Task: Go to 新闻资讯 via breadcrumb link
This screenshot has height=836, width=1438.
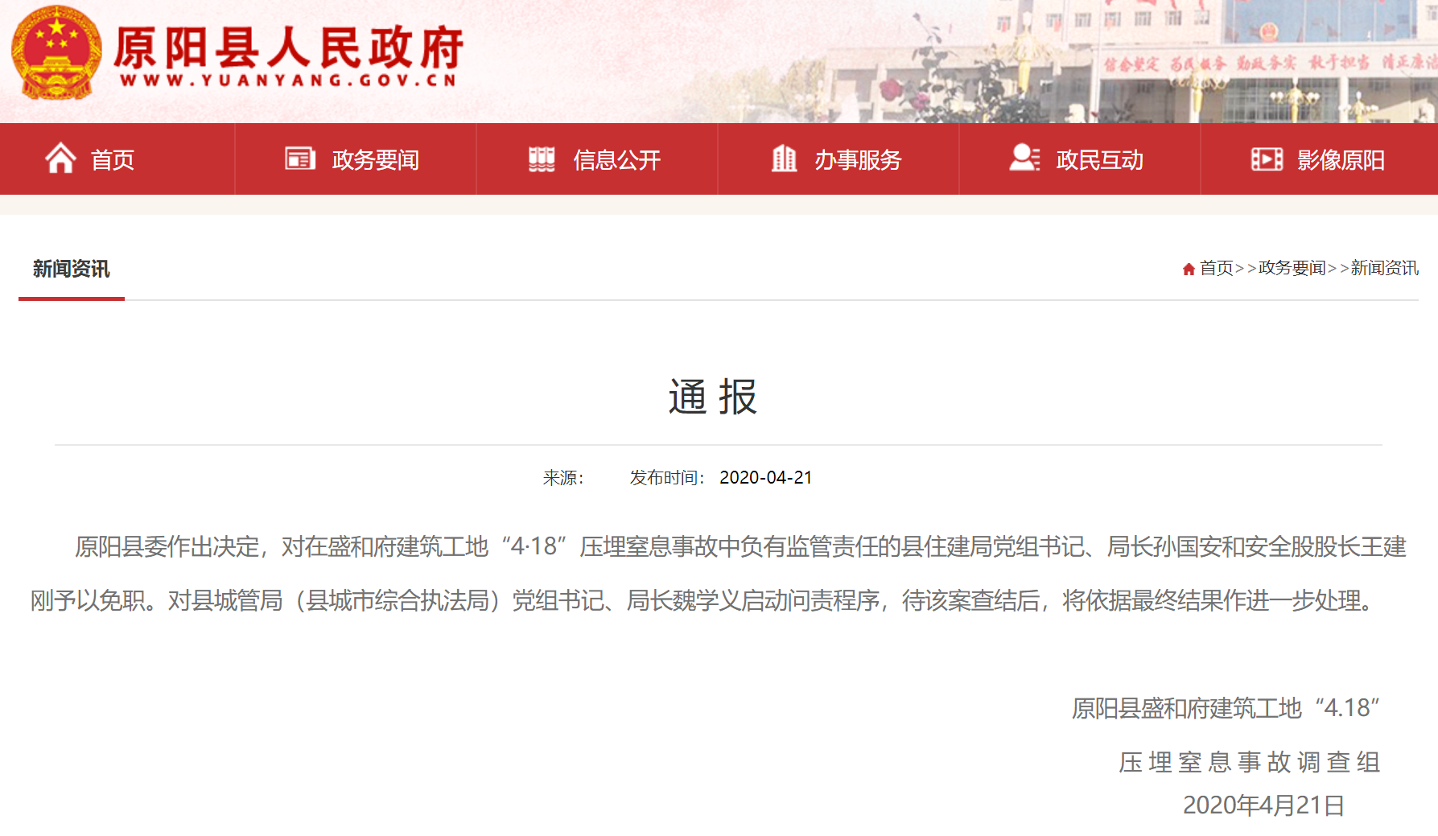Action: [1384, 268]
